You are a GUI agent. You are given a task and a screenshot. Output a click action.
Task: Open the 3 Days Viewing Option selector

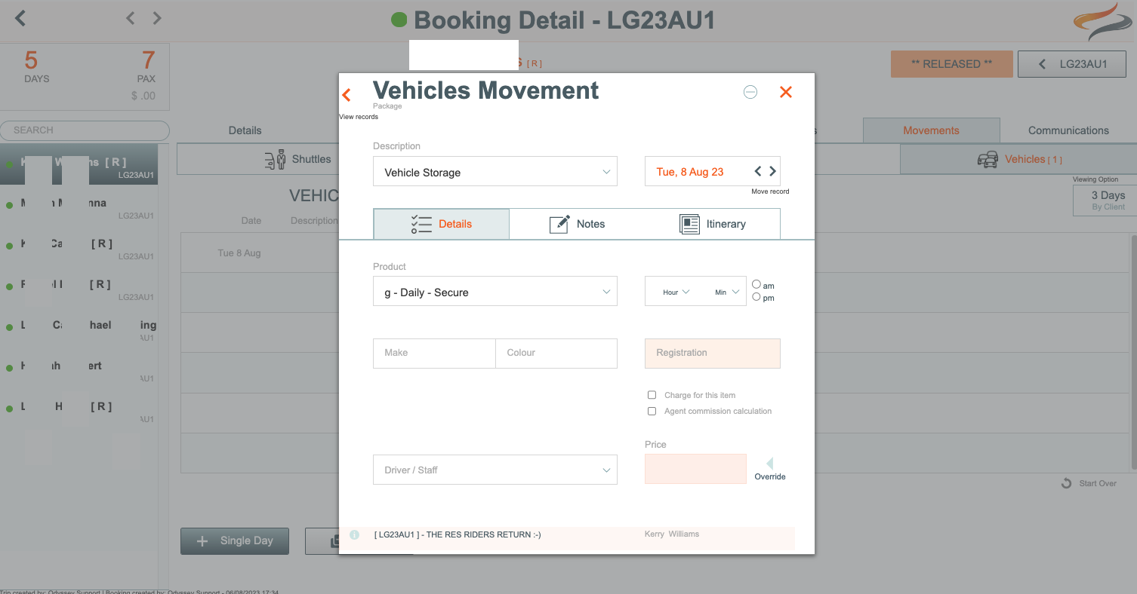click(x=1104, y=201)
